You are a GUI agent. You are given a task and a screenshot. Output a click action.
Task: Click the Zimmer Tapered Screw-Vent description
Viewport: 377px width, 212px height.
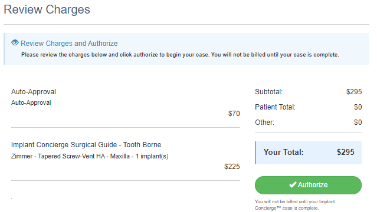[x=90, y=156]
